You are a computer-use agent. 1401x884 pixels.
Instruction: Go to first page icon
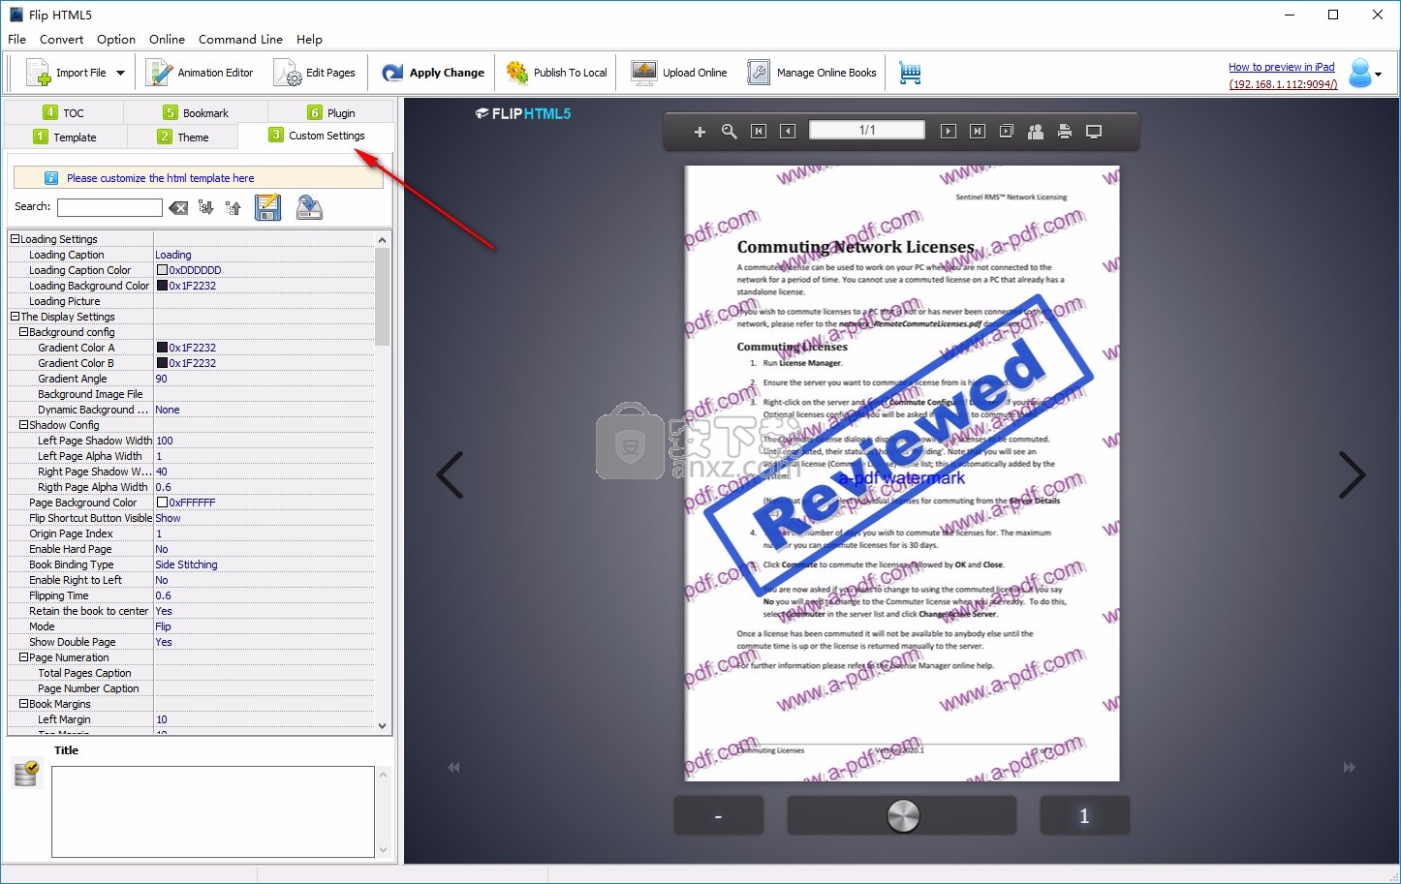point(759,132)
